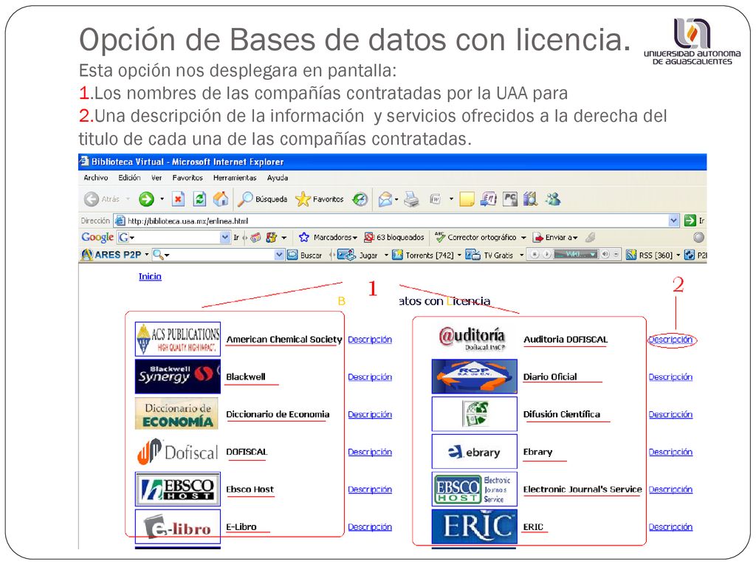Click the Google toolbar search field

click(174, 237)
